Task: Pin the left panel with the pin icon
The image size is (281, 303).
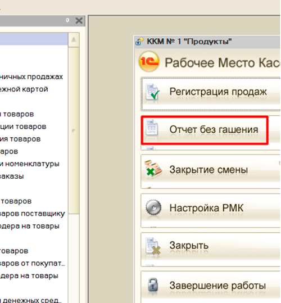Action: point(67,20)
